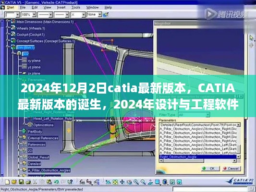Image resolution: width=256 pixels, height=192 pixels.
Task: Open the Filter Type dropdown
Action: coord(207,115)
